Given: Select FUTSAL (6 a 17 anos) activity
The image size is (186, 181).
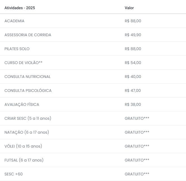Looking at the screenshot, I should [x=24, y=160].
